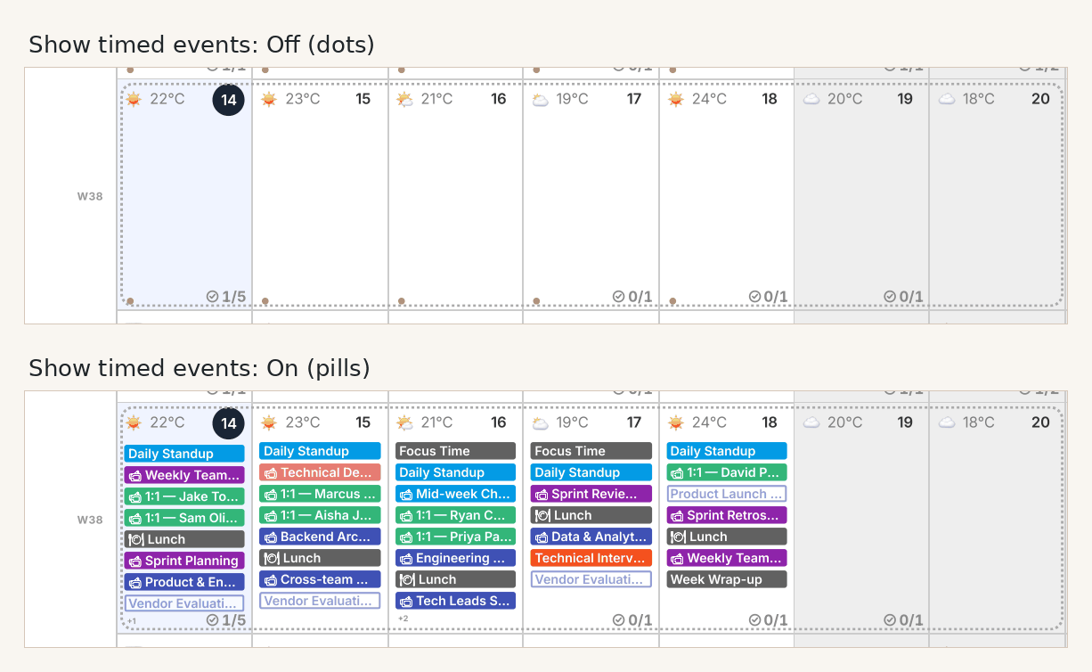Open the 1:1 — Aisha J... event

(321, 515)
